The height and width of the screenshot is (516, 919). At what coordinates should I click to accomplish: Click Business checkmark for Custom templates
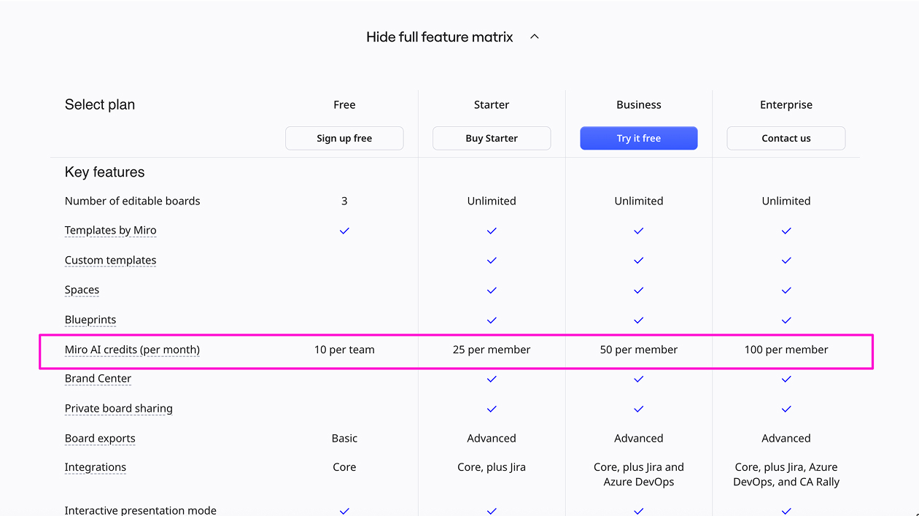(x=639, y=261)
